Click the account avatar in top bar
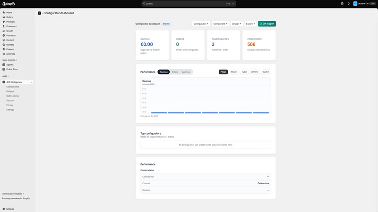378x212 pixels. click(x=355, y=4)
